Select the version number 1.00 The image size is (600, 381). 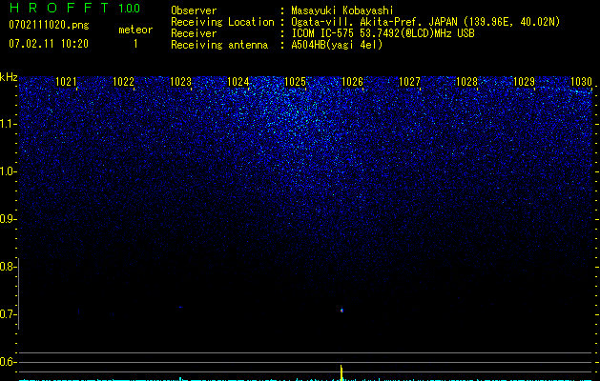129,8
